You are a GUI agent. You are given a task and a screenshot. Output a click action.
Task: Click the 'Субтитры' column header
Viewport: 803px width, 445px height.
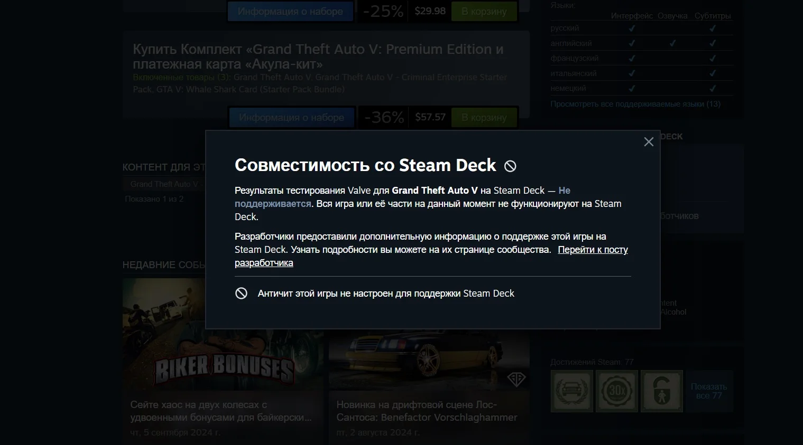713,16
